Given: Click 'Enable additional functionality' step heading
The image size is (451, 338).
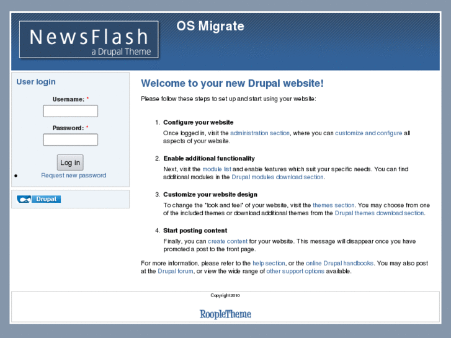Looking at the screenshot, I should [x=209, y=159].
